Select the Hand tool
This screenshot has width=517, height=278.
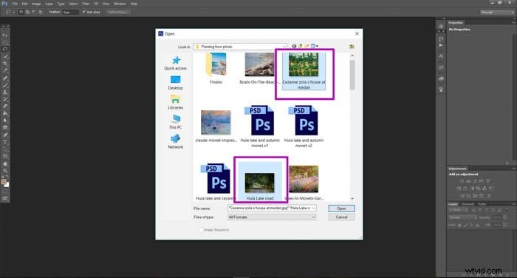tap(5, 163)
